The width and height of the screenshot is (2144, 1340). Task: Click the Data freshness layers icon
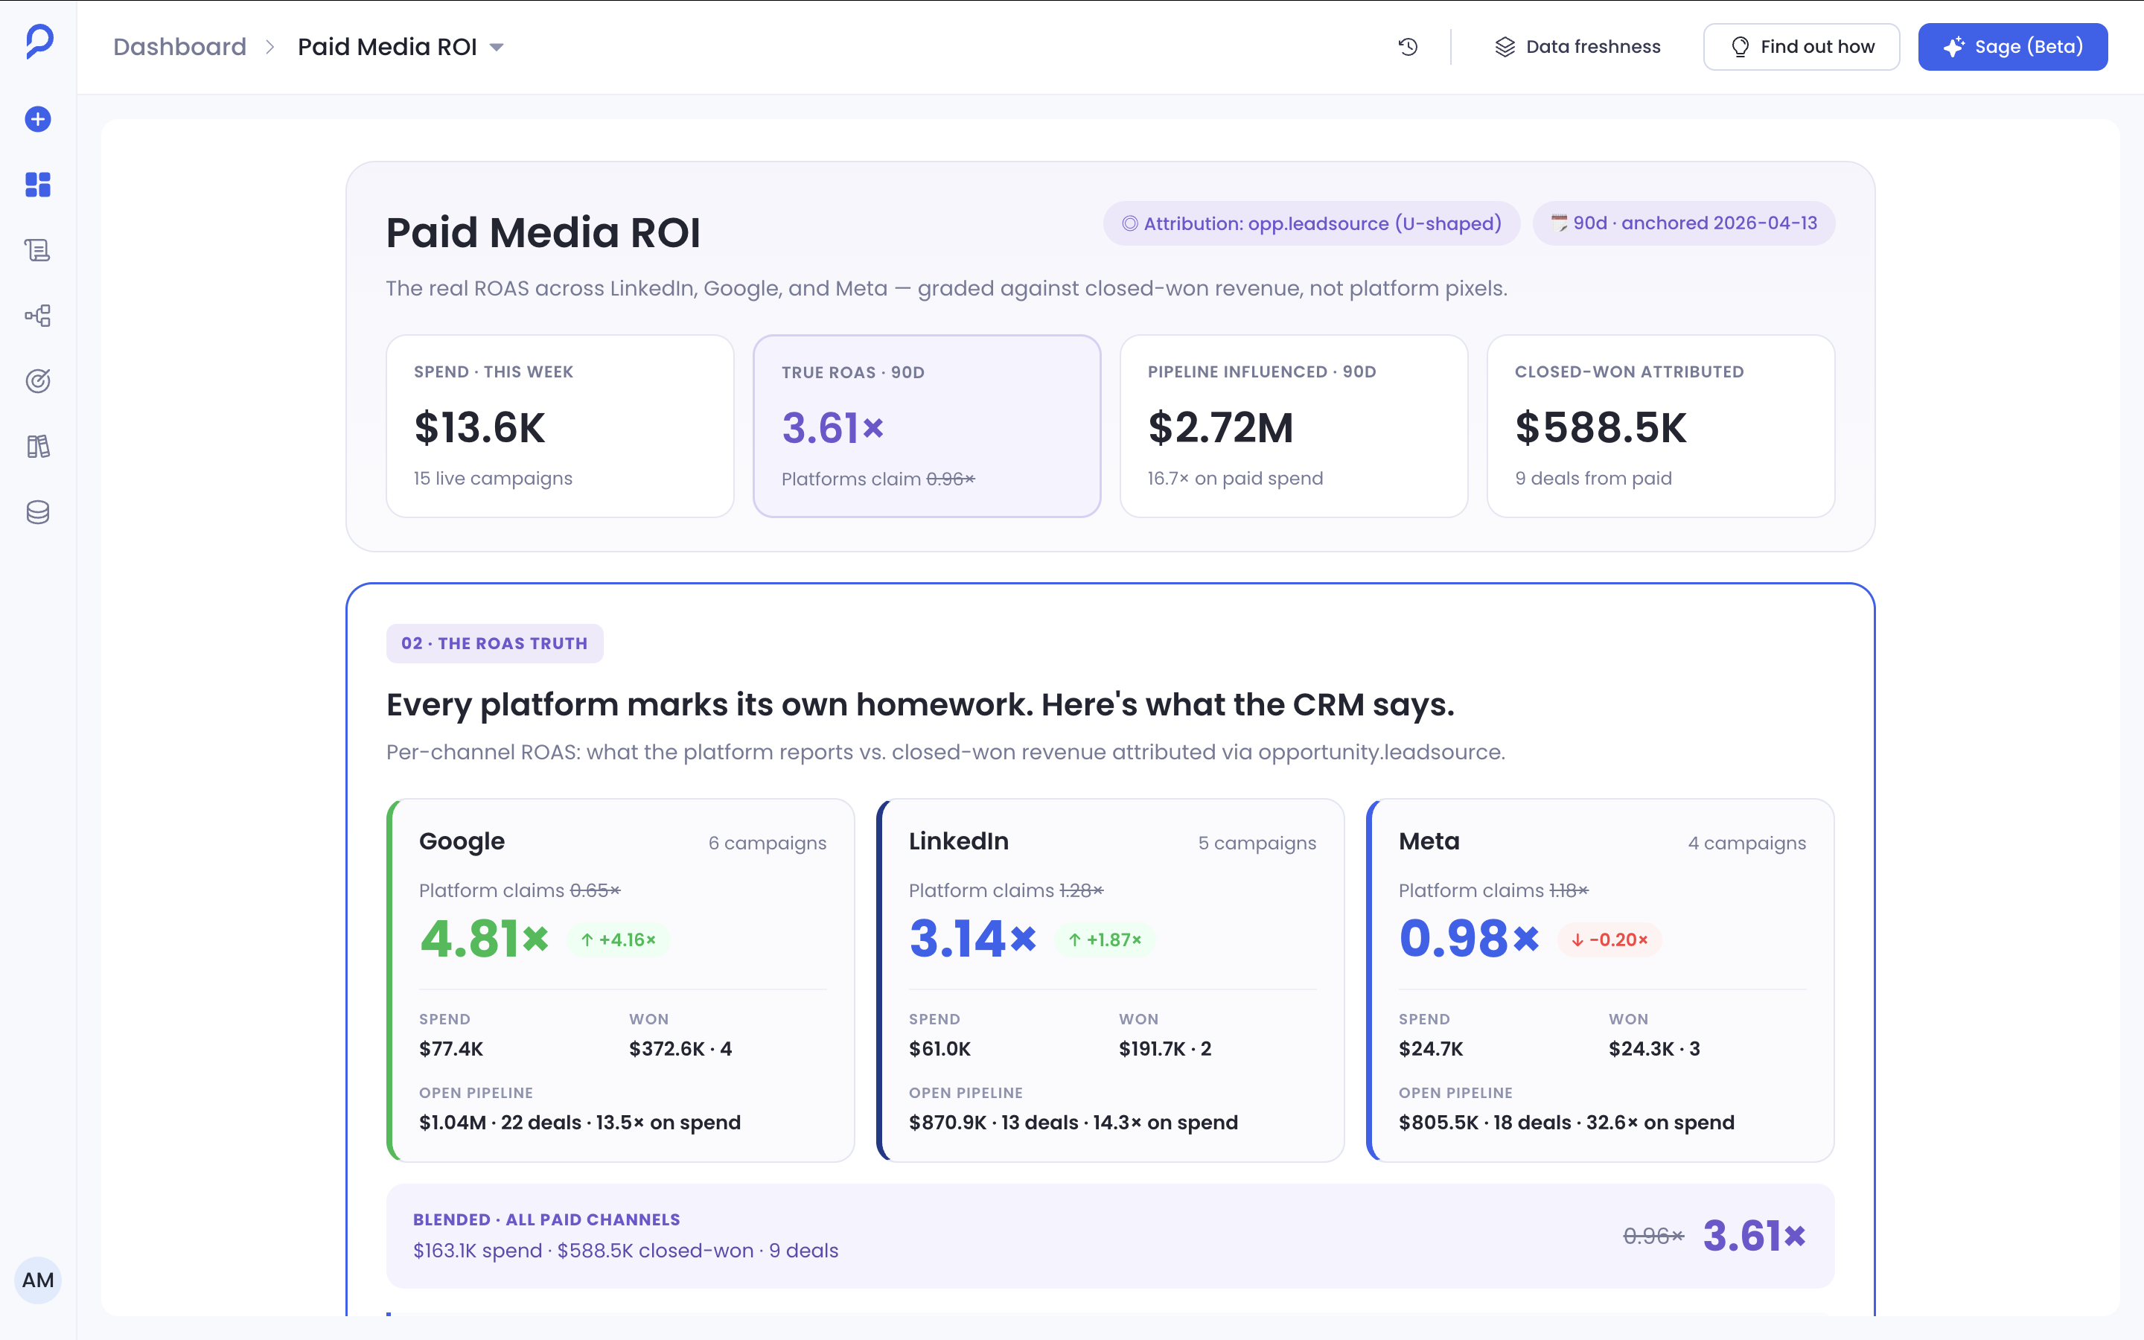(1505, 47)
